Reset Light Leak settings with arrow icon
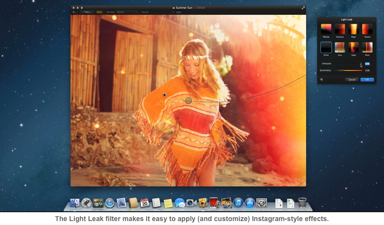 321,80
